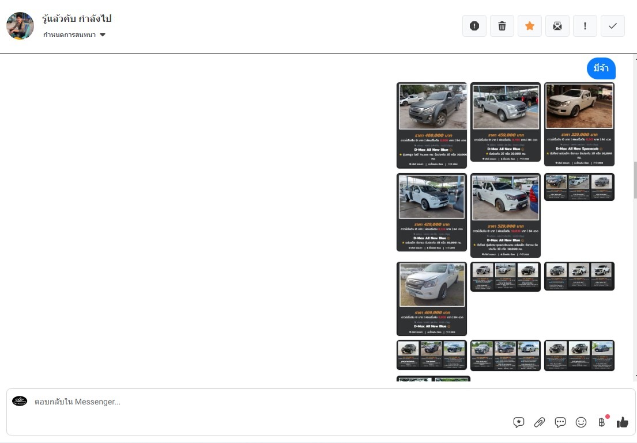Open the gray D-Max 469,000 baht image
637x443 pixels.
pyautogui.click(x=432, y=125)
